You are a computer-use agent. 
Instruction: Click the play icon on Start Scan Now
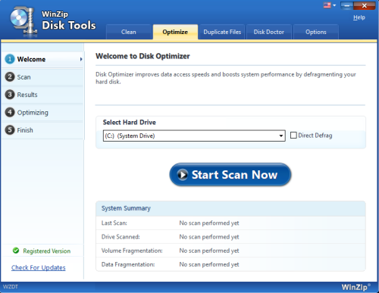[x=183, y=175]
